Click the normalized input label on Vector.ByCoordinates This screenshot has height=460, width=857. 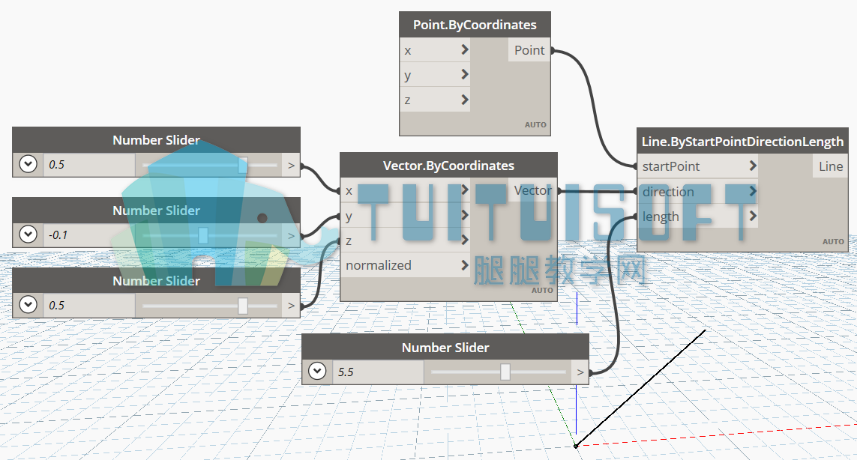378,265
